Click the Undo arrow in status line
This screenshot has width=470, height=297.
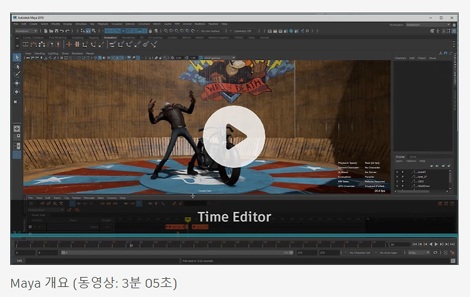coord(62,31)
